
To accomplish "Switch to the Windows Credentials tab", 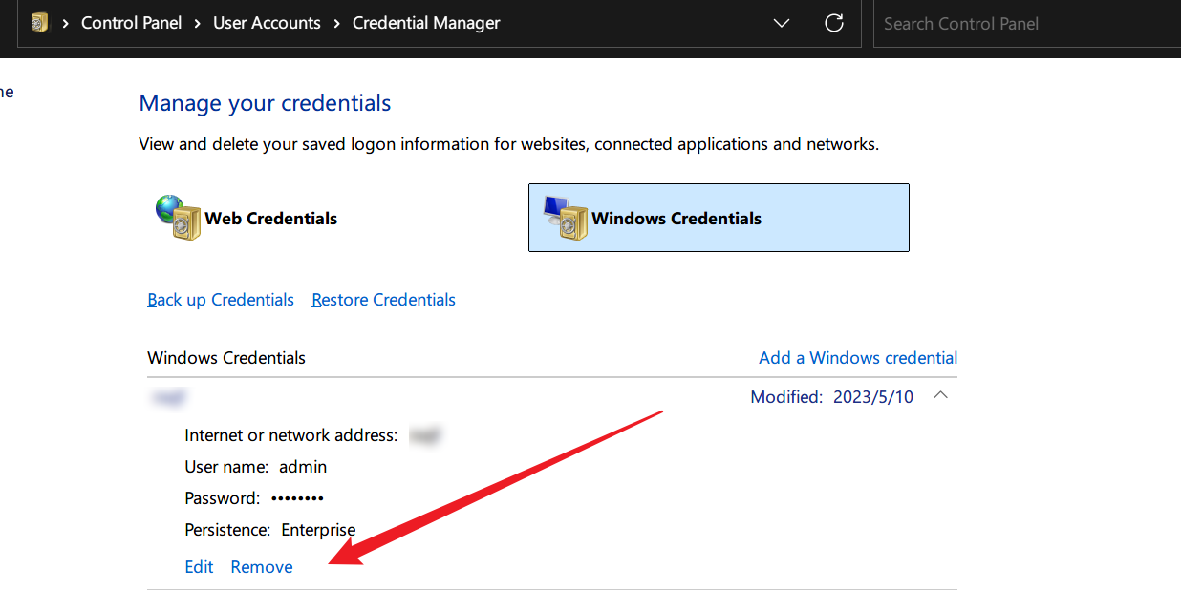I will coord(718,218).
